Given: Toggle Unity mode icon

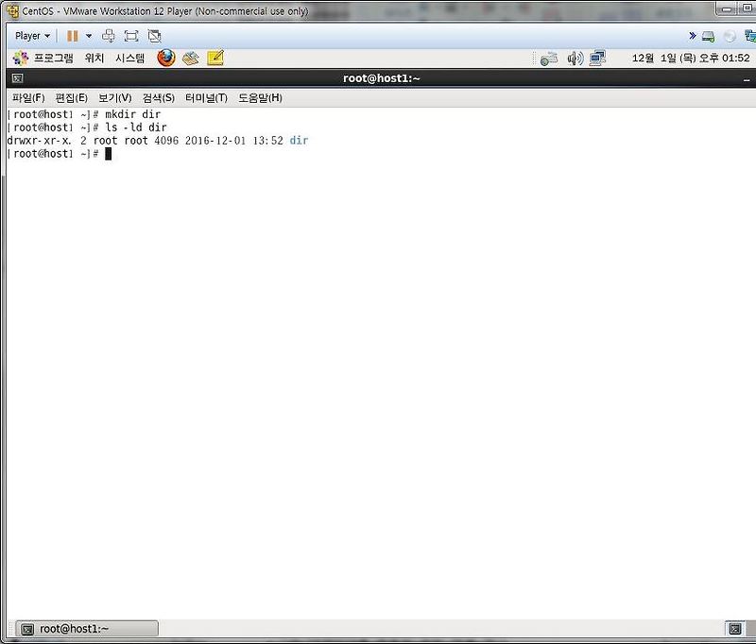Looking at the screenshot, I should coord(154,36).
